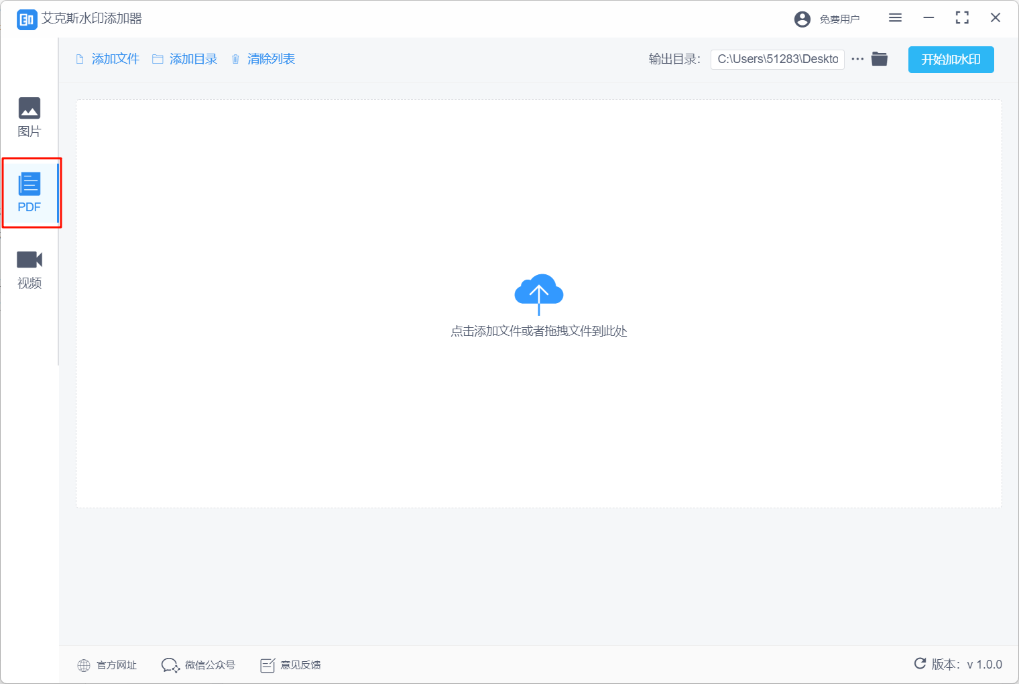The width and height of the screenshot is (1019, 684).
Task: Open 微信公众号 WeChat account link
Action: click(198, 665)
